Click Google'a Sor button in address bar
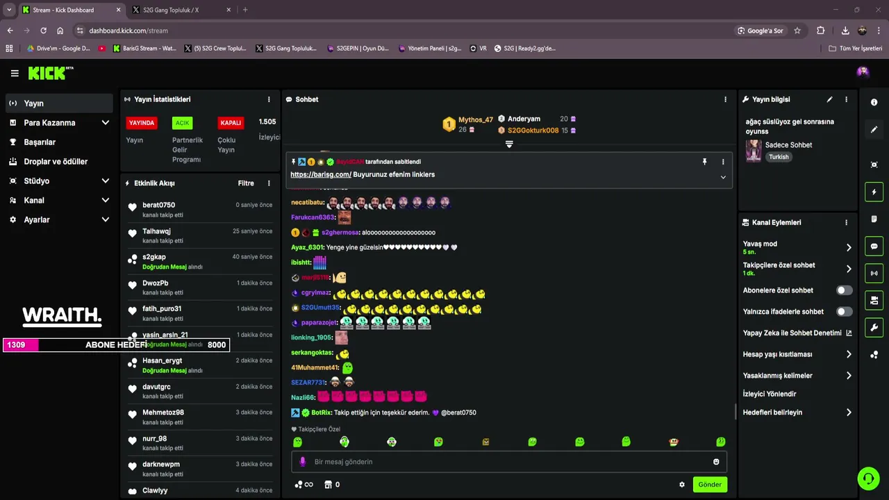 [761, 31]
